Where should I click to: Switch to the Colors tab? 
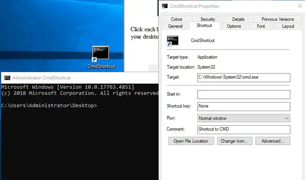coord(176,19)
